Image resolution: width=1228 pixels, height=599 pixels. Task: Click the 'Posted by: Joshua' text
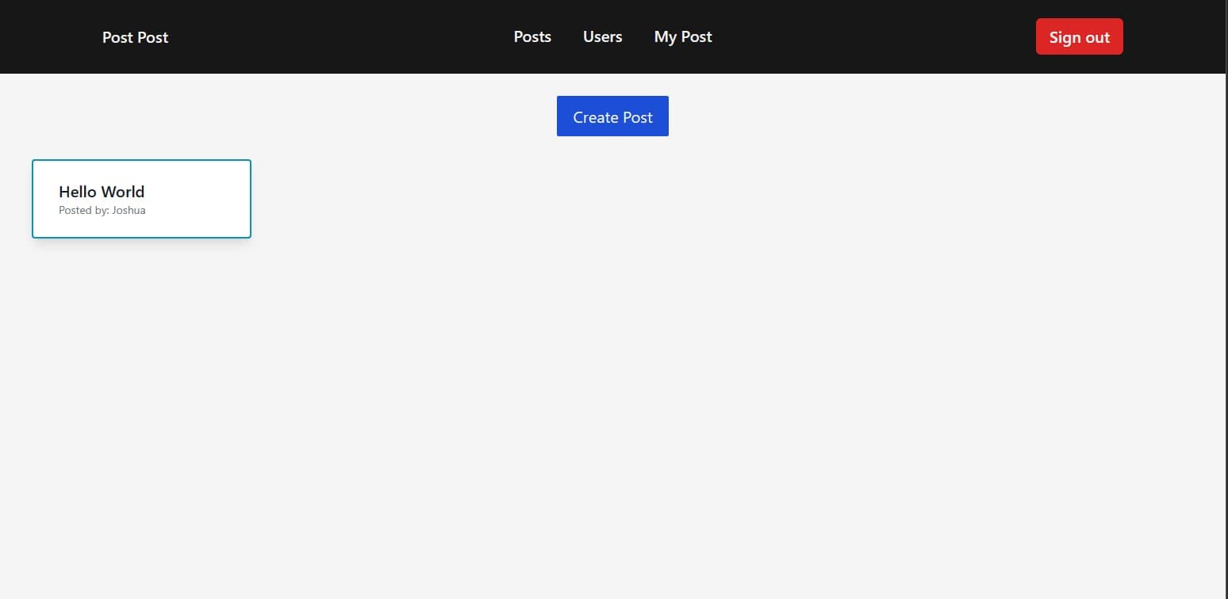pyautogui.click(x=102, y=211)
